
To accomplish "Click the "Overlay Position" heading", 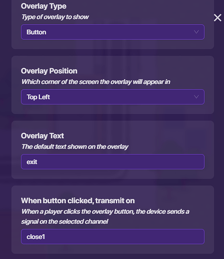I will click(49, 71).
